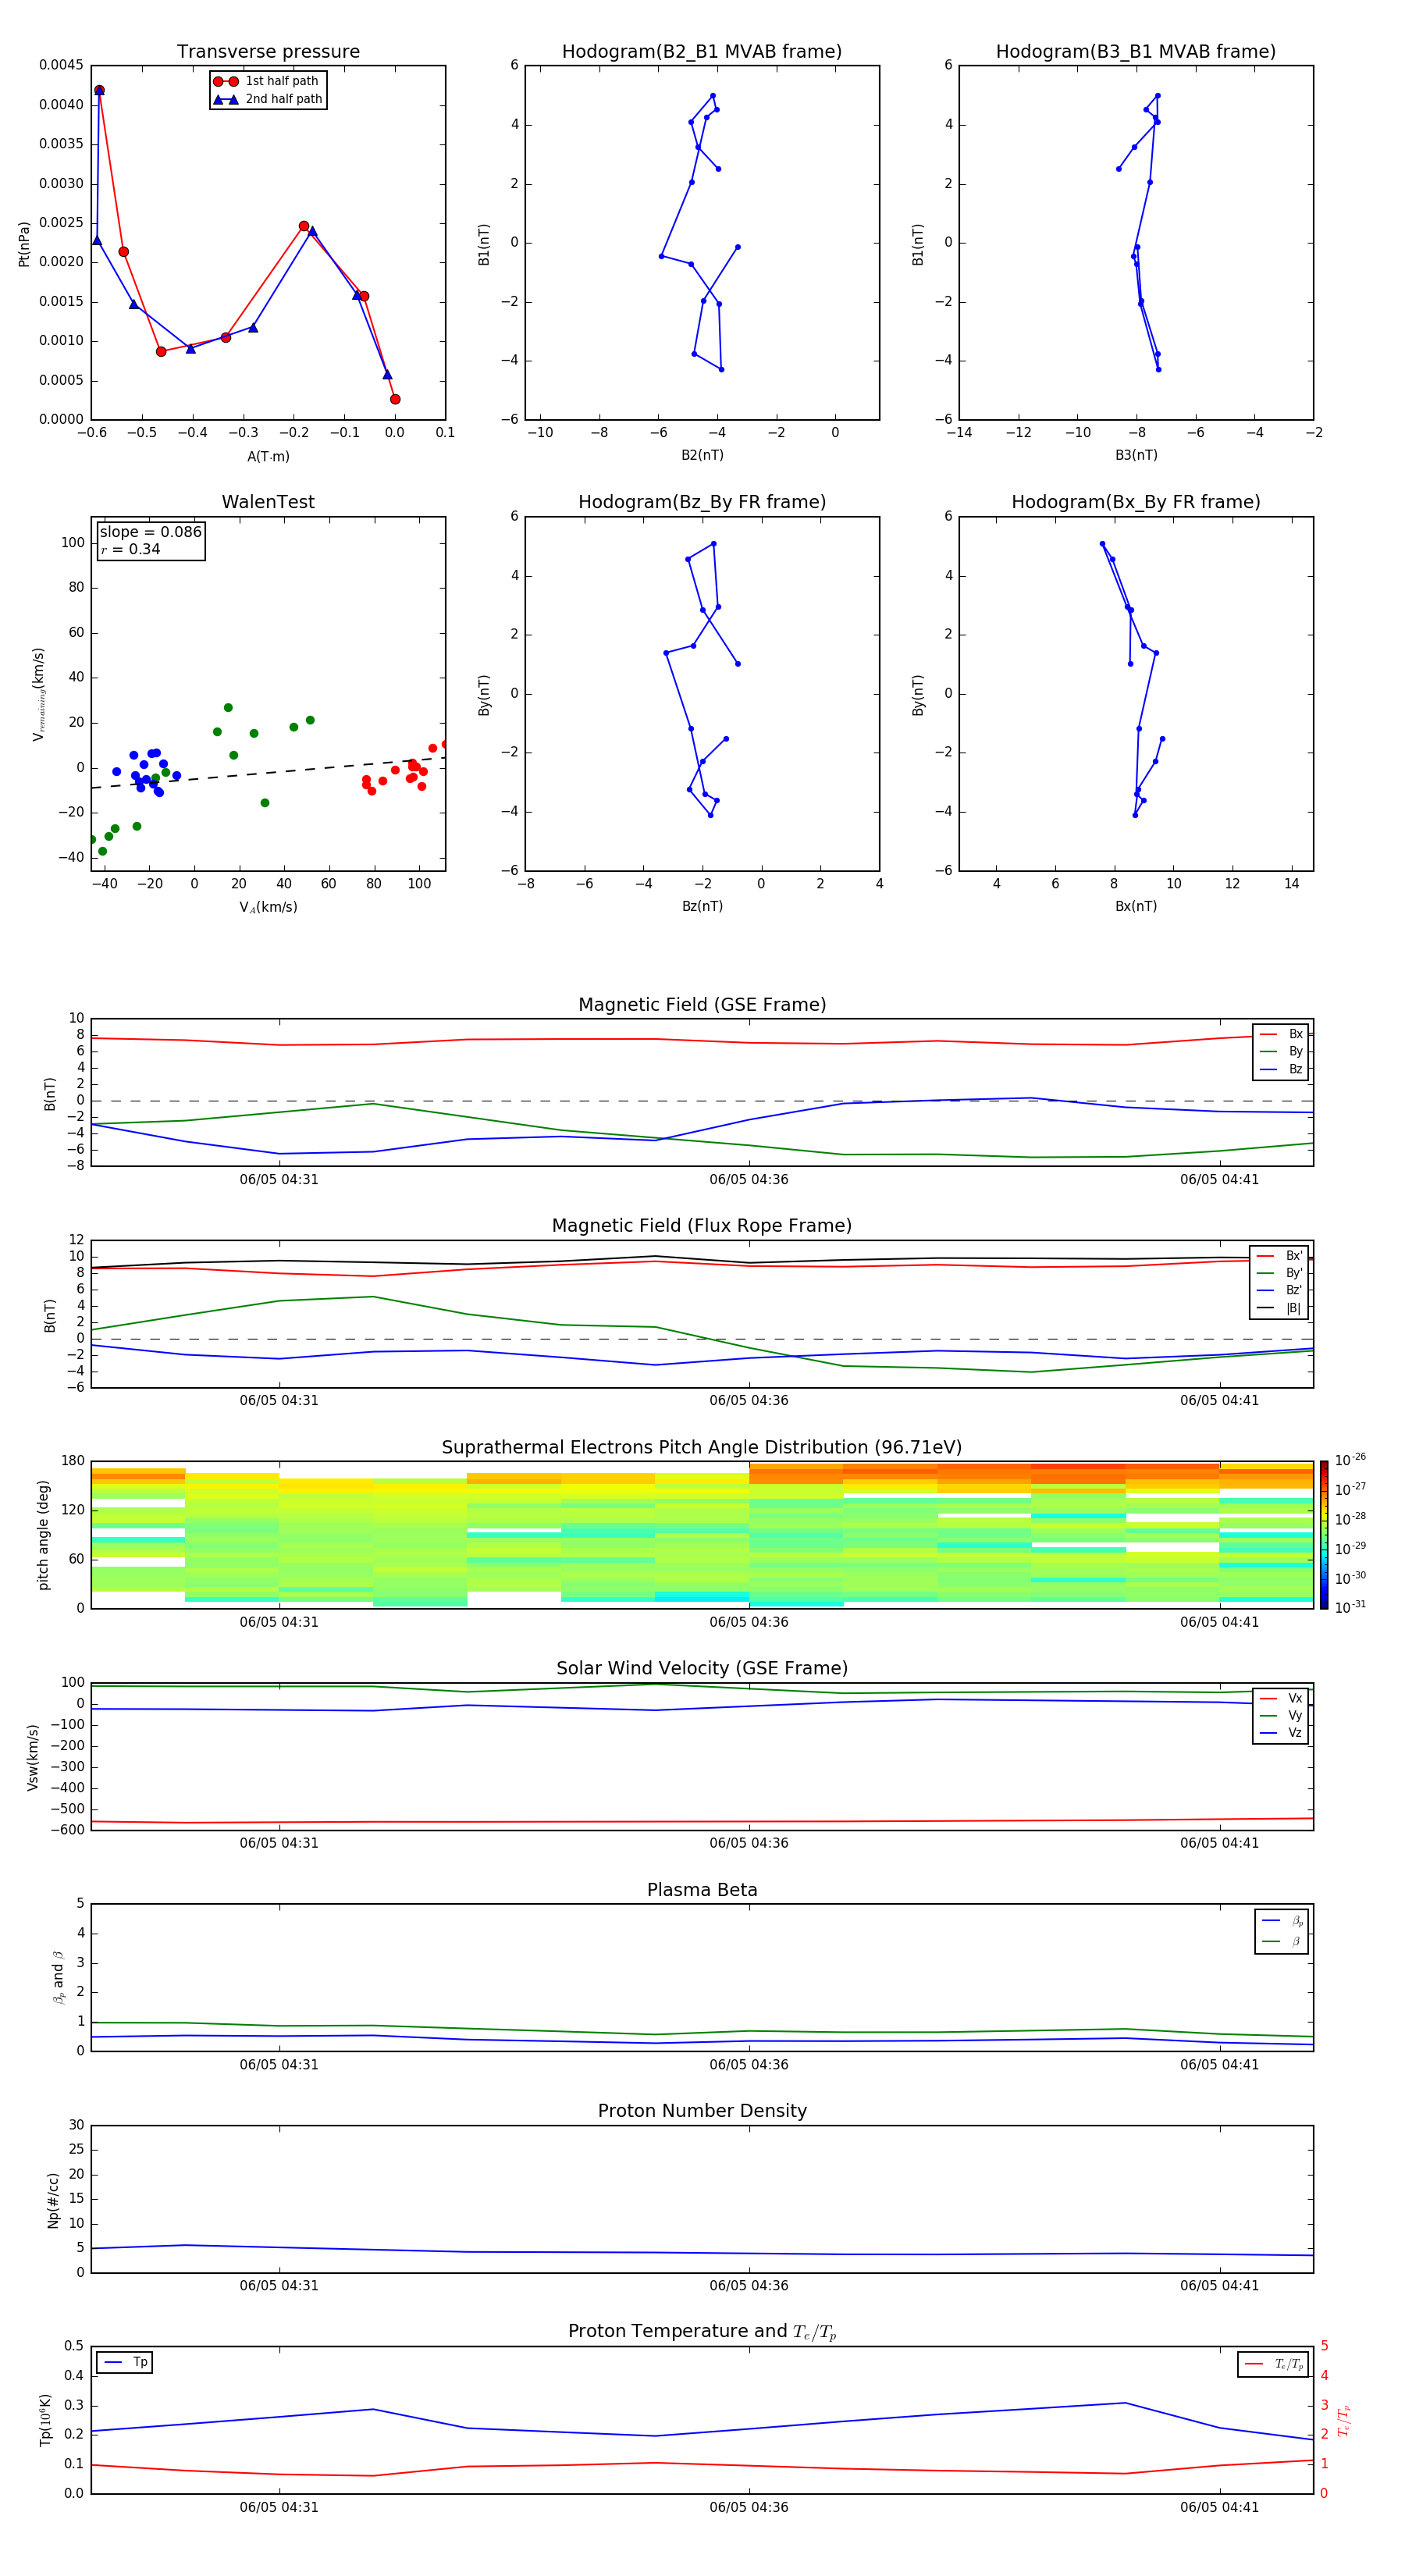The width and height of the screenshot is (1405, 2576).
Task: Select "By'" in the Flux Rope legend
Action: click(x=1280, y=1274)
